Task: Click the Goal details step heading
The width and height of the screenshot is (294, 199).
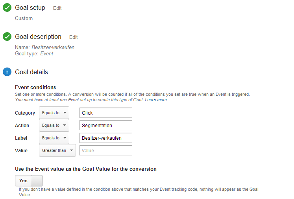Action: 31,72
